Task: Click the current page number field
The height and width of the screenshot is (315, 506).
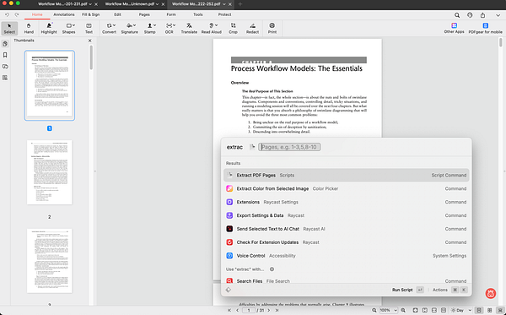Action: tap(249, 310)
